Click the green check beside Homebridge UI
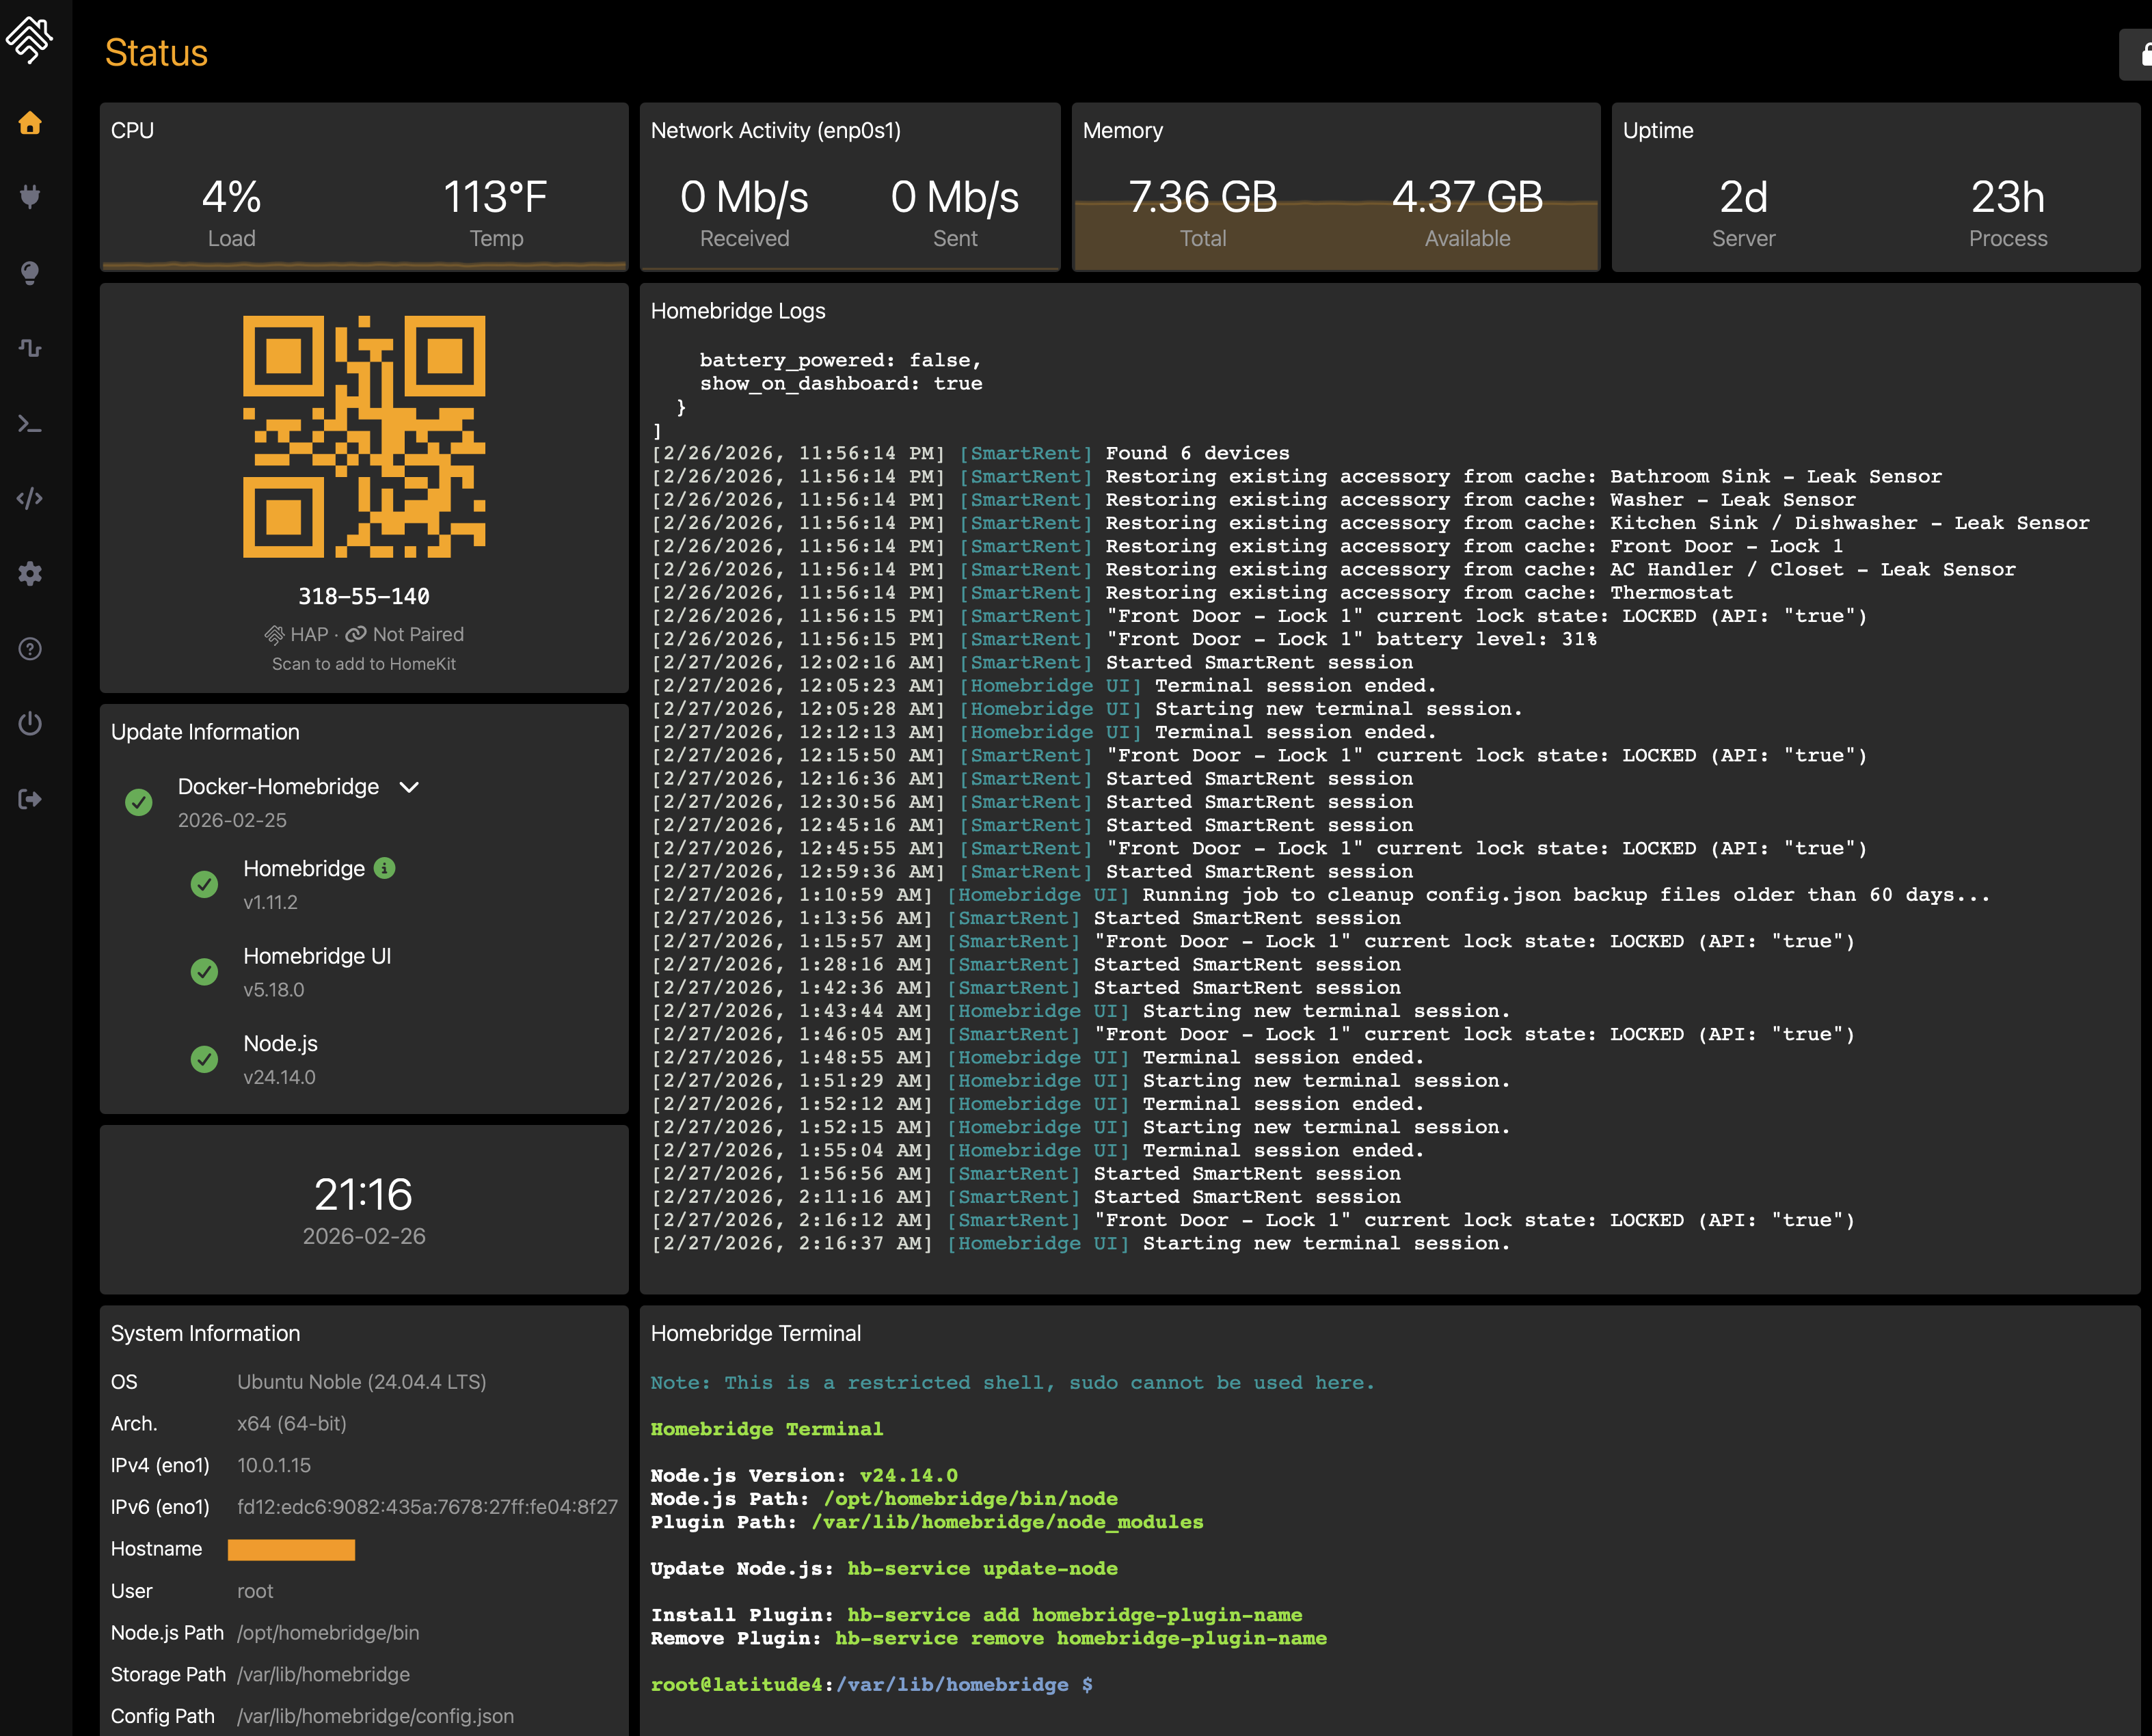 [x=204, y=972]
